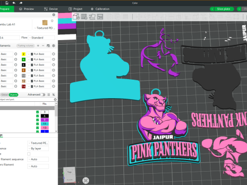Click the info icon above Textured PEI
Screen dimensions: 247x185
click(52, 21)
